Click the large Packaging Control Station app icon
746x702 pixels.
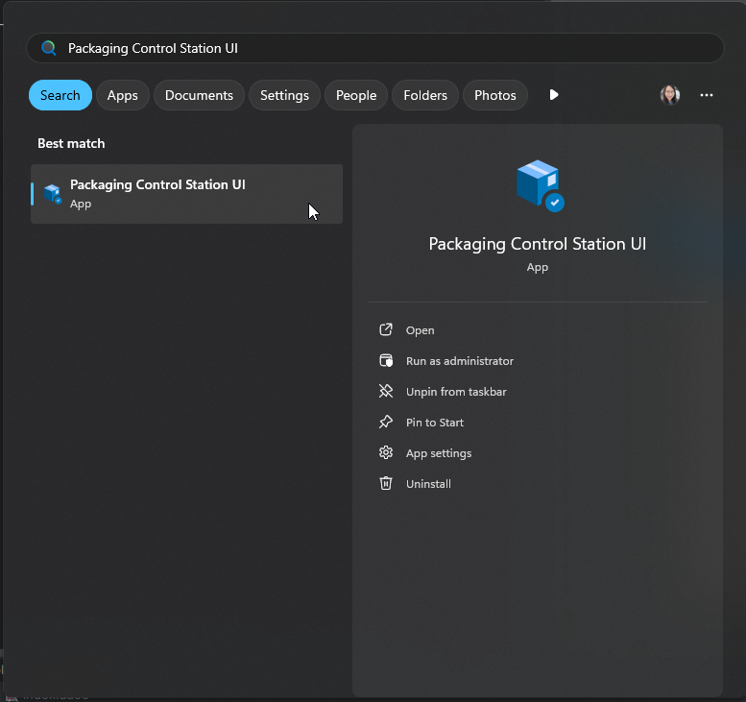click(x=539, y=185)
